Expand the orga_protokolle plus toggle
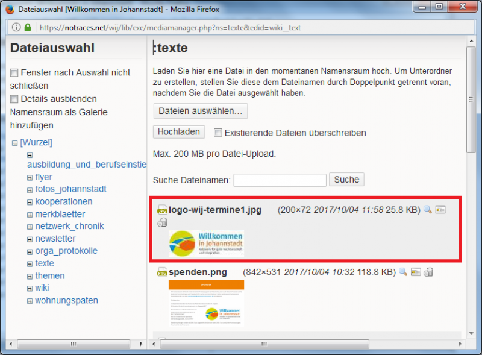Viewport: 482px width, 355px height. [30, 252]
